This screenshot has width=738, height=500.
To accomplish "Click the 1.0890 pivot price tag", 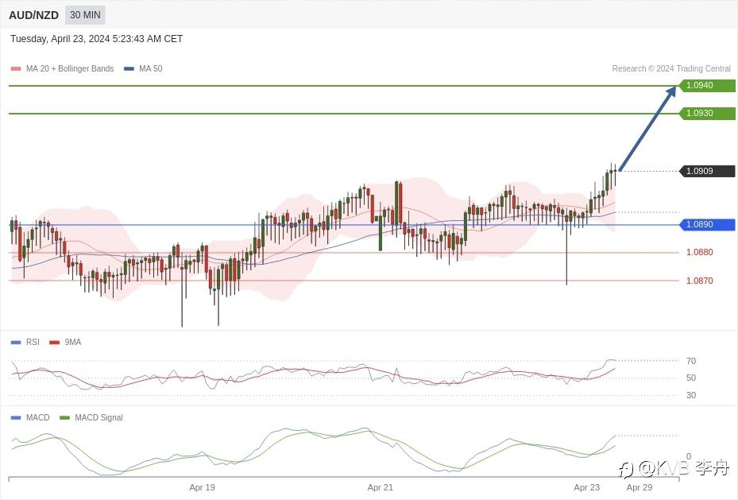I will 707,225.
